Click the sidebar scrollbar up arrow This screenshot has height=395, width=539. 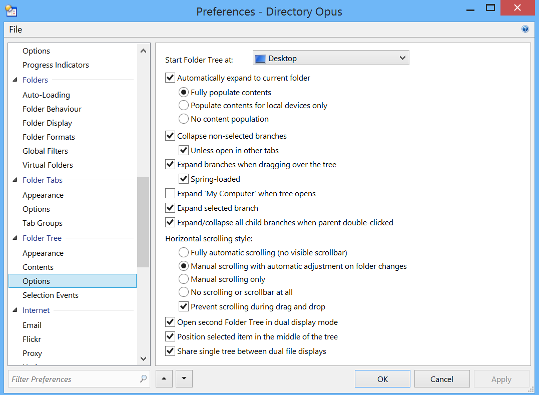pyautogui.click(x=143, y=51)
